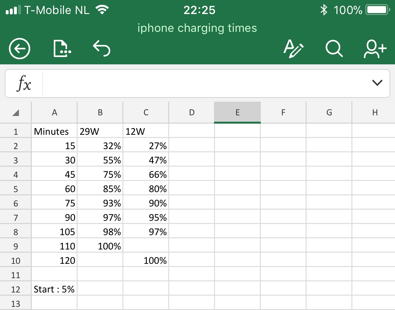Tap the fx function icon
The width and height of the screenshot is (395, 310).
(24, 83)
